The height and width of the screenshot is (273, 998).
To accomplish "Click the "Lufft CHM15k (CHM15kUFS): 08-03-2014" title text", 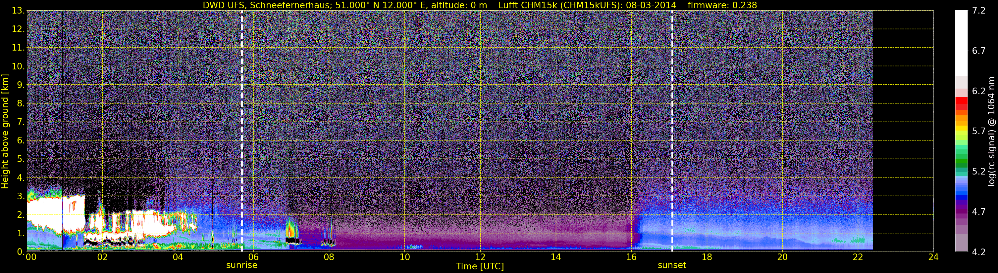I will coord(587,5).
